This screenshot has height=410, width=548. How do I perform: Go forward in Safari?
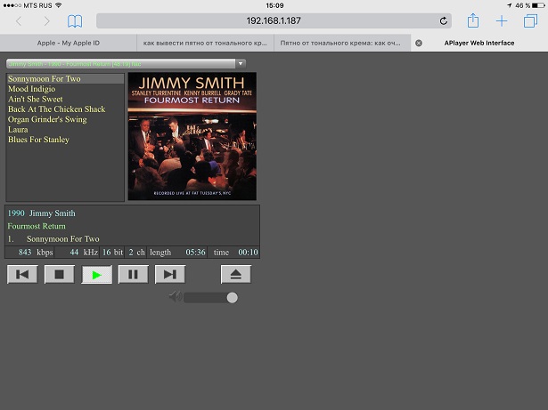(x=46, y=21)
